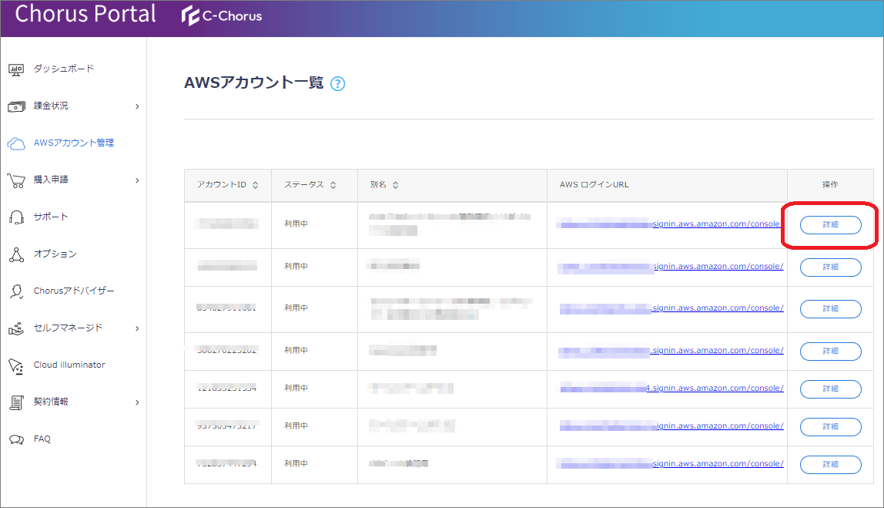Sort table by アカウントID column
The height and width of the screenshot is (508, 884).
255,186
